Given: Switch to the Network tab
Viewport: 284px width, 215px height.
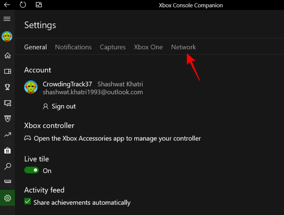Looking at the screenshot, I should (x=183, y=47).
